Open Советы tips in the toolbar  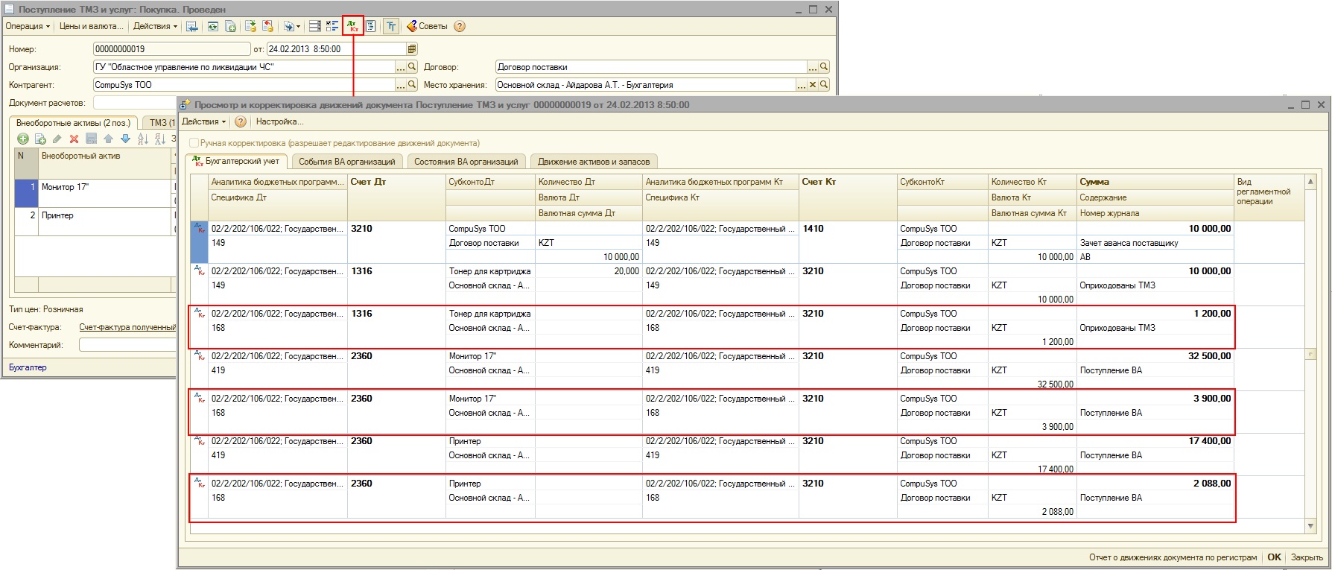tap(427, 26)
